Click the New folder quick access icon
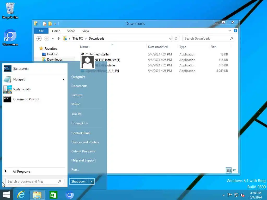The image size is (267, 200). pyautogui.click(x=50, y=24)
